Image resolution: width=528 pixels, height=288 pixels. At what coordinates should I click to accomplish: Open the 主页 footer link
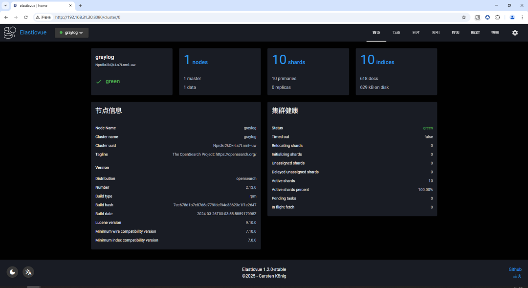point(517,276)
